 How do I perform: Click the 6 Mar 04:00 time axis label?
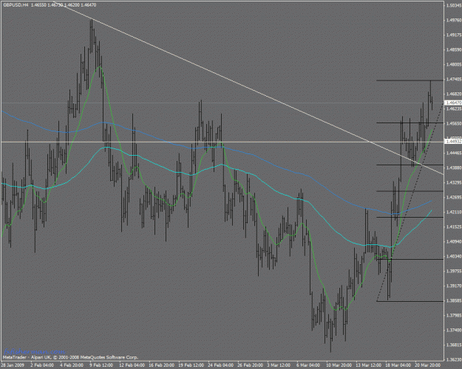(x=308, y=365)
